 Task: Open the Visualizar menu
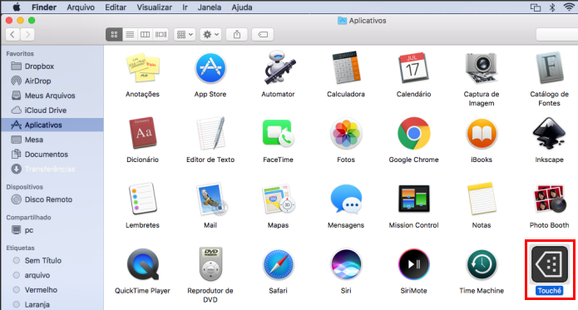tap(155, 7)
